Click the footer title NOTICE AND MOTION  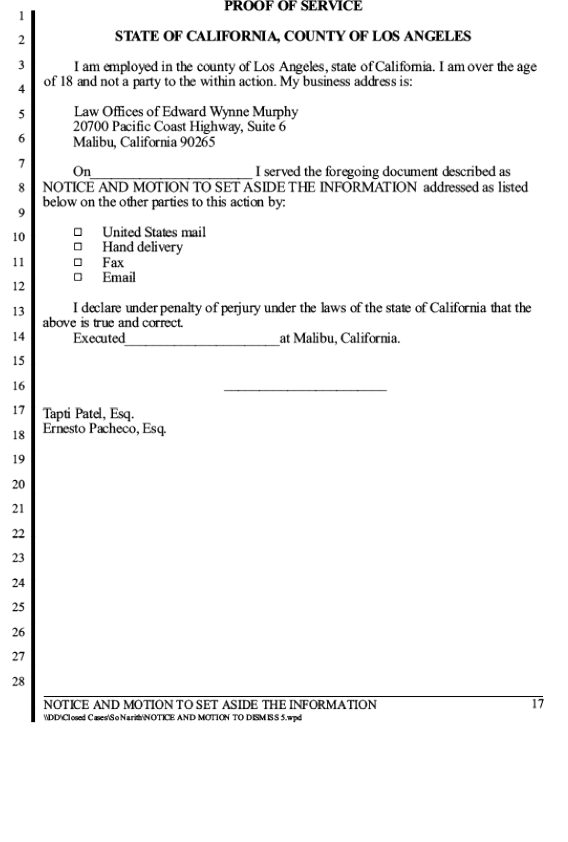pos(210,704)
